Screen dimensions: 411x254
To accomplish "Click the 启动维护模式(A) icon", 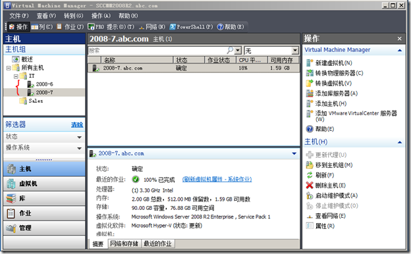I will 310,195.
